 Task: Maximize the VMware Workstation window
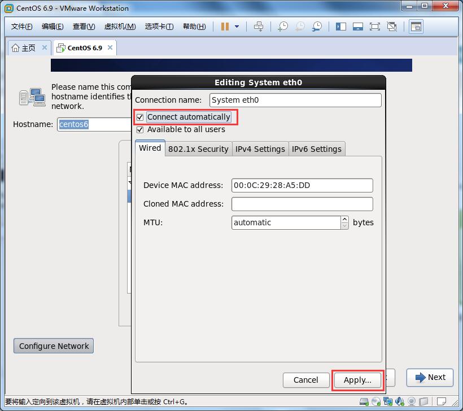425,7
